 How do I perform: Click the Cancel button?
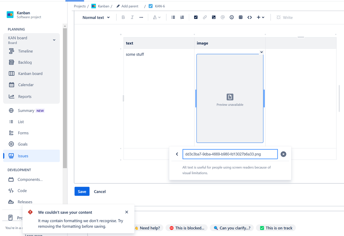tap(100, 192)
